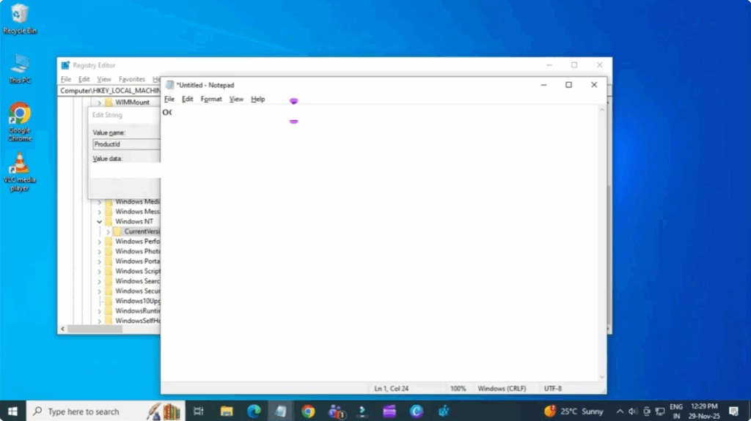The height and width of the screenshot is (421, 751).
Task: Expand the Windows Messaging registry key
Action: point(99,212)
